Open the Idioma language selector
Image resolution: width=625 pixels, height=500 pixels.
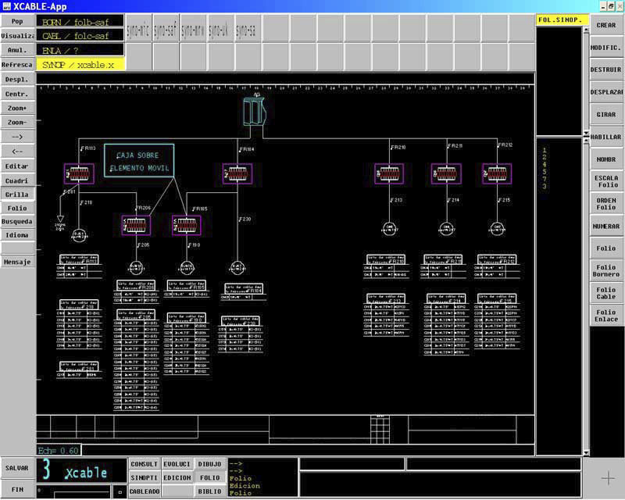click(17, 235)
